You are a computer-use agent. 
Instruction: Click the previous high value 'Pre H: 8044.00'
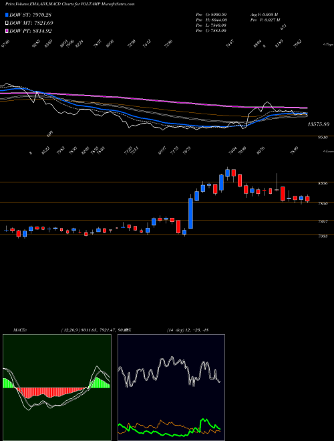pos(211,20)
